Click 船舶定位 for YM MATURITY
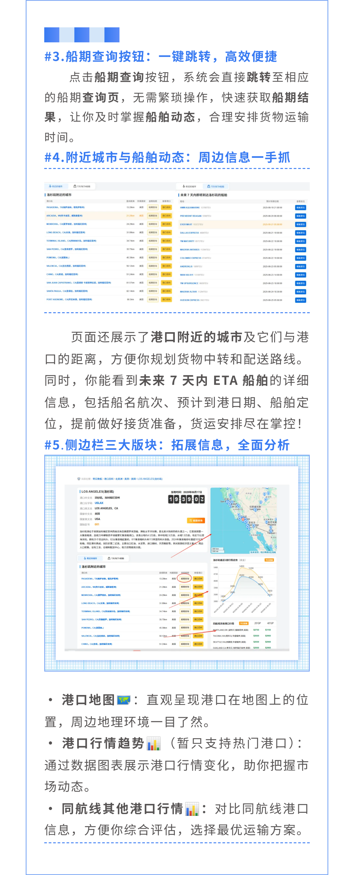The image size is (354, 875). (x=301, y=241)
